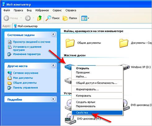This screenshot has width=152, height=126.
Task: Click the Forward green arrow icon
Action: 28,18
